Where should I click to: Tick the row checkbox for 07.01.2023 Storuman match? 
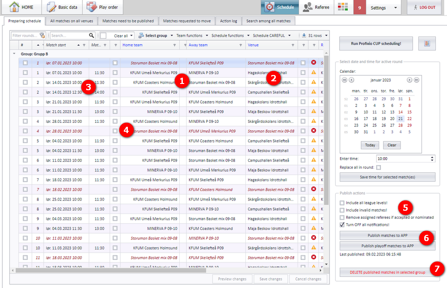[x=25, y=63]
